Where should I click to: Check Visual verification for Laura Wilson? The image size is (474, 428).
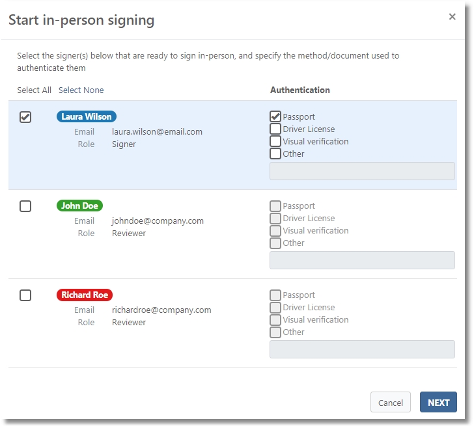(x=275, y=142)
